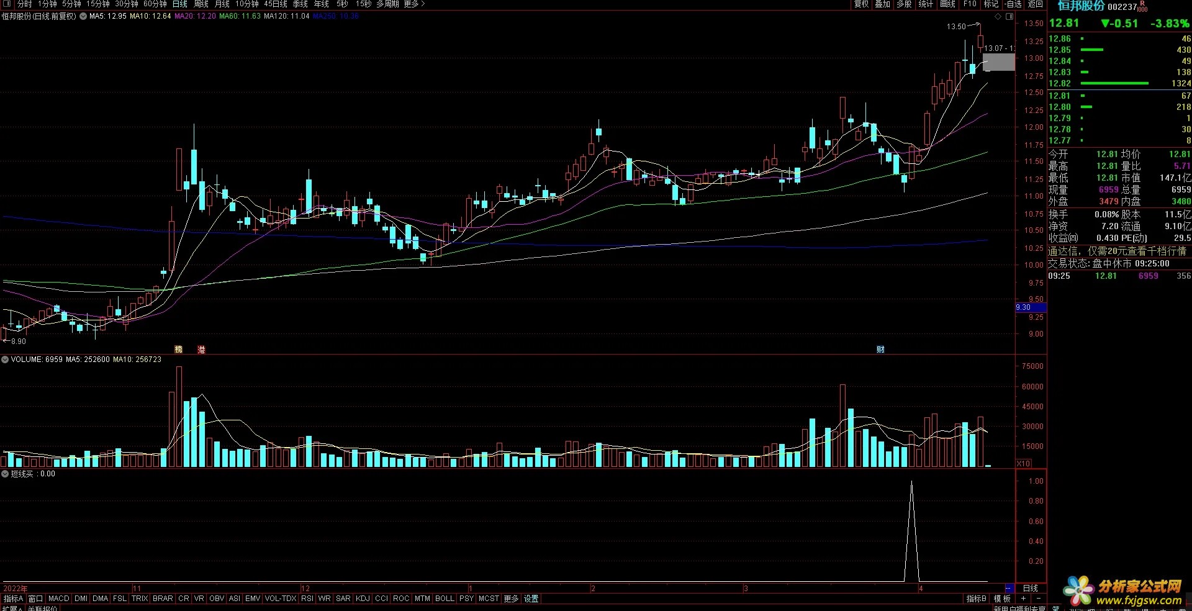1192x611 pixels.
Task: Select the MCST indicator
Action: pyautogui.click(x=489, y=599)
